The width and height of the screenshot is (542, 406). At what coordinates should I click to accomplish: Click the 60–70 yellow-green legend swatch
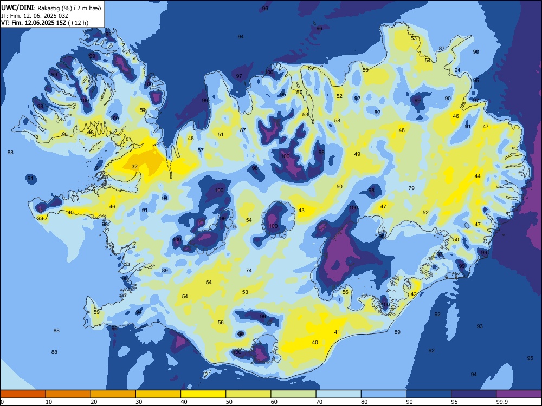pyautogui.click(x=293, y=394)
